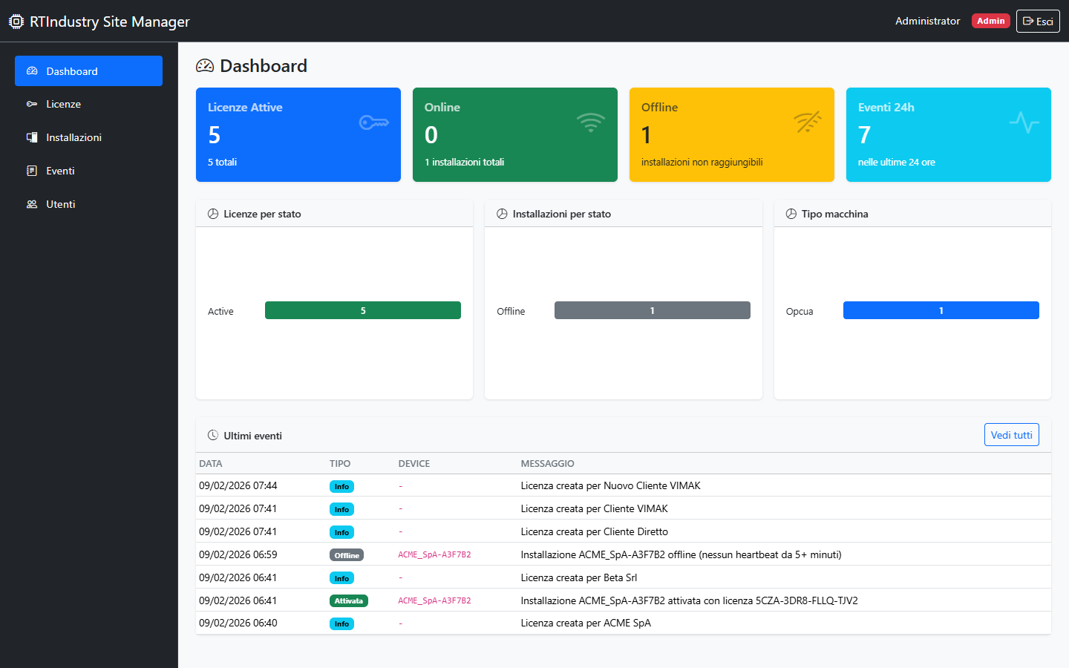
Task: Click the Info badge on the Beta Srl event
Action: coord(341,578)
